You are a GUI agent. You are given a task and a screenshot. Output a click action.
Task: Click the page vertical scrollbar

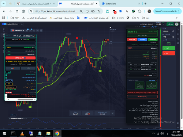click(182, 72)
